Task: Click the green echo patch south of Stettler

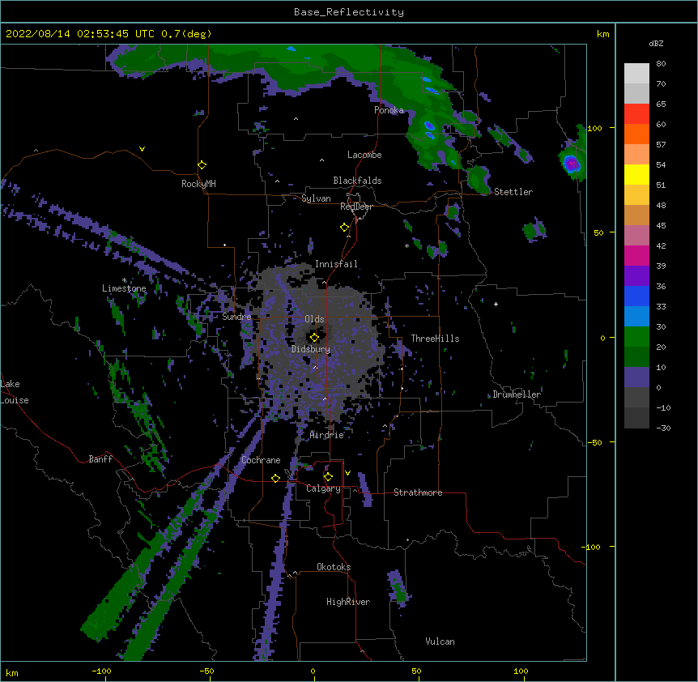Action: 534,230
